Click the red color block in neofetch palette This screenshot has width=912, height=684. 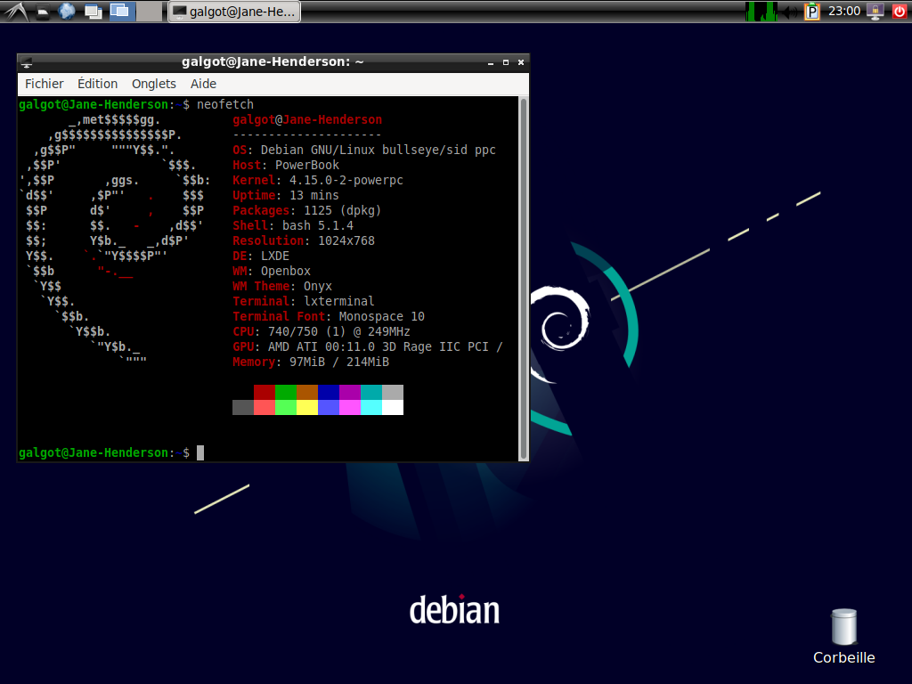pyautogui.click(x=264, y=392)
